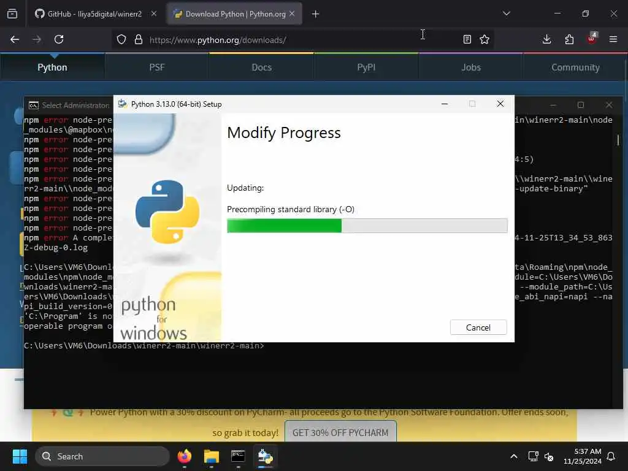Open the Jobs nav item
This screenshot has width=628, height=471.
click(x=471, y=67)
